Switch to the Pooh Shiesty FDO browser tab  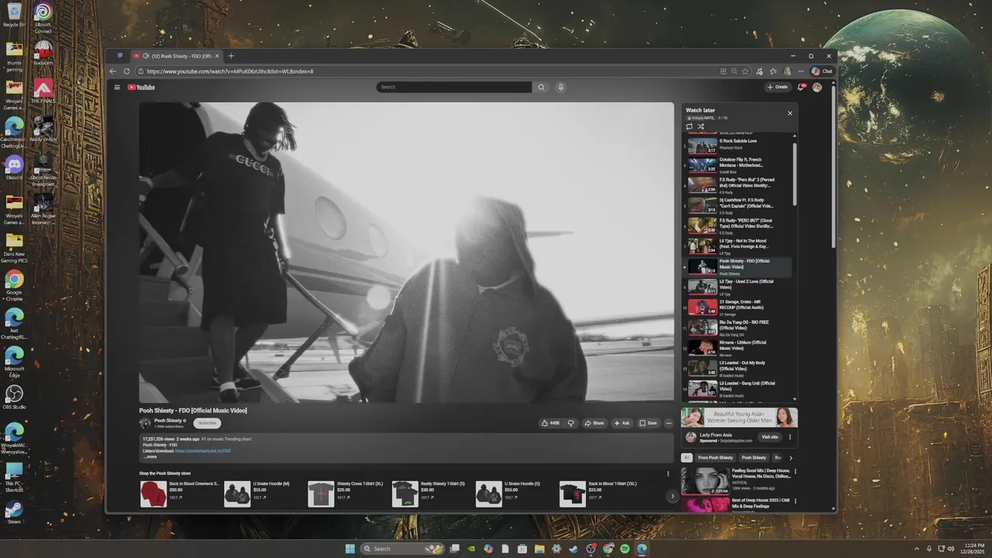(176, 56)
